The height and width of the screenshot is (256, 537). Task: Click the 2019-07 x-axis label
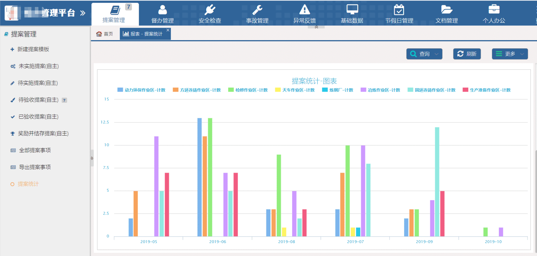coord(355,242)
